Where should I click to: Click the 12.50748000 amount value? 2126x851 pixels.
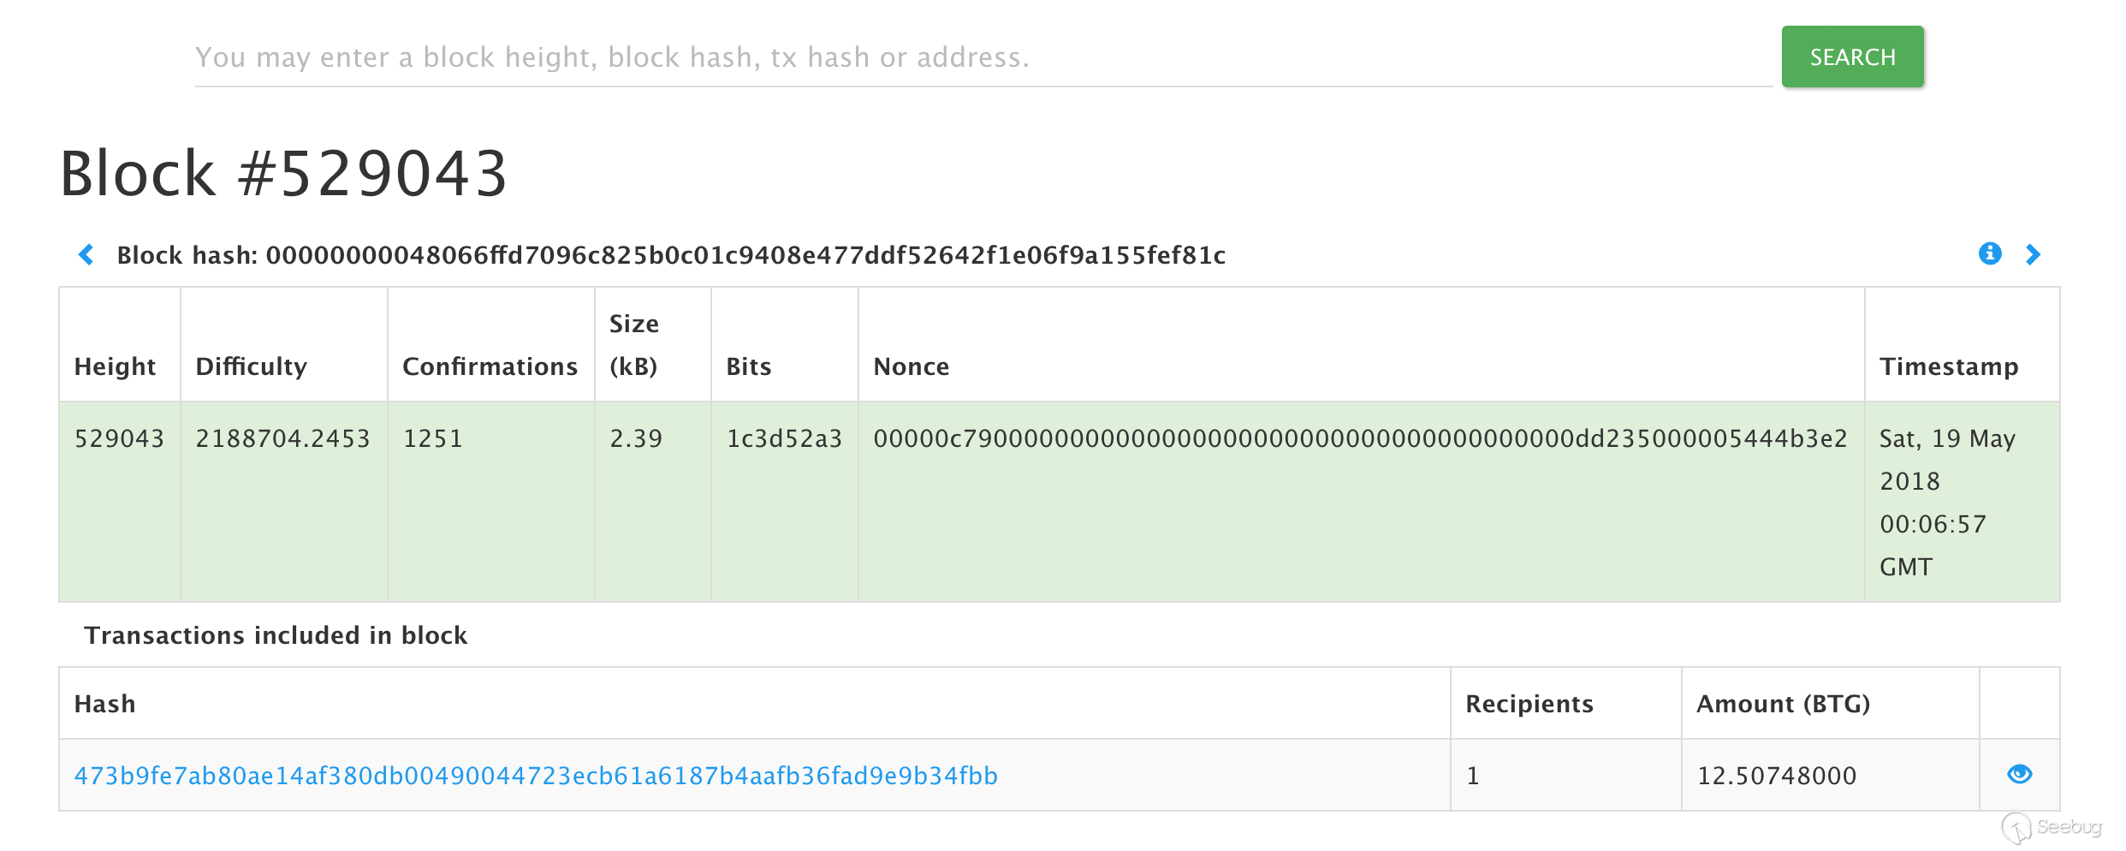(x=1777, y=776)
